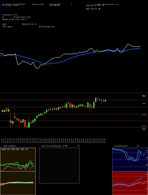
Task: Click the 'Day Vol: 0 M' label
Action: point(93,9)
